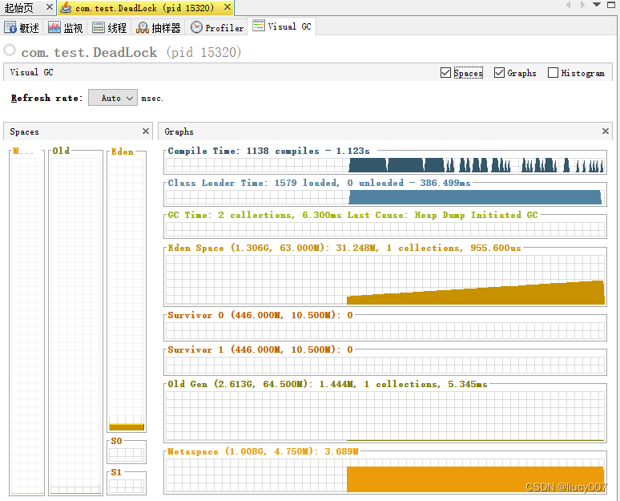Click the 抽样器 sampler icon
Viewport: 620px width, 501px height.
(x=143, y=28)
